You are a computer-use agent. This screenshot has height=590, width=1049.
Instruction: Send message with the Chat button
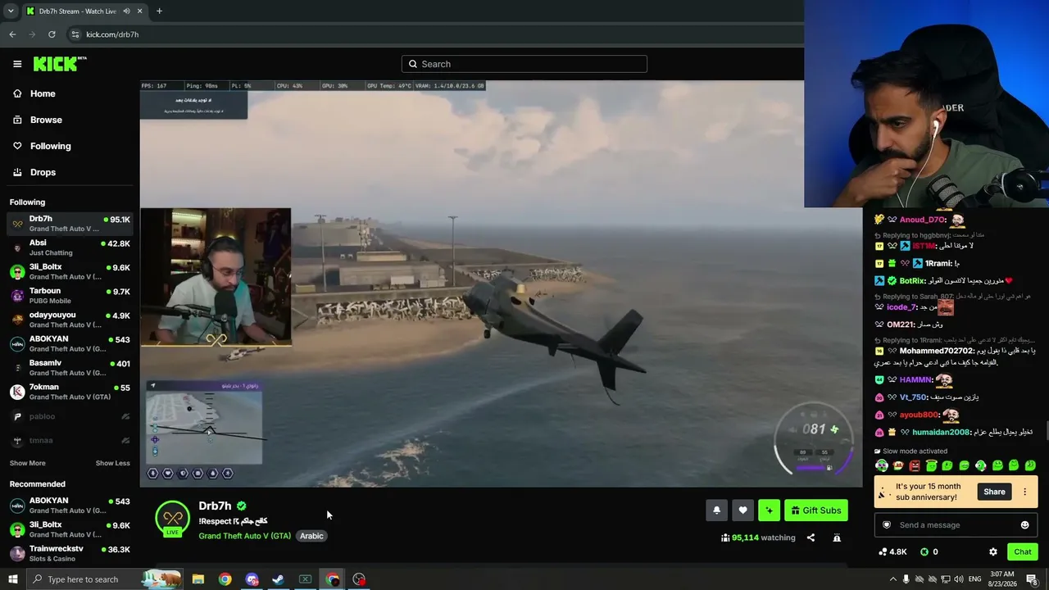click(1022, 551)
